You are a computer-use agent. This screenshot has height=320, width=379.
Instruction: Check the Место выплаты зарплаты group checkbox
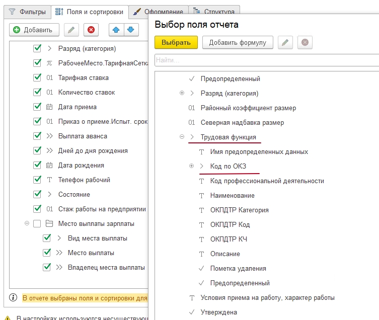37,223
